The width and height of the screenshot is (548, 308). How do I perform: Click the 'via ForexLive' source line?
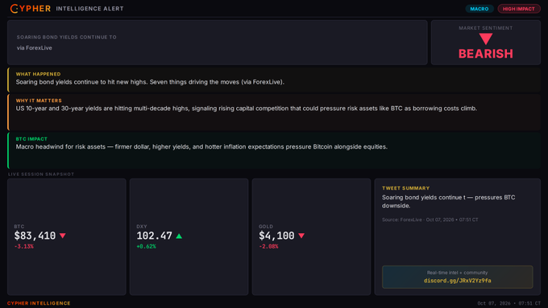[x=34, y=47]
